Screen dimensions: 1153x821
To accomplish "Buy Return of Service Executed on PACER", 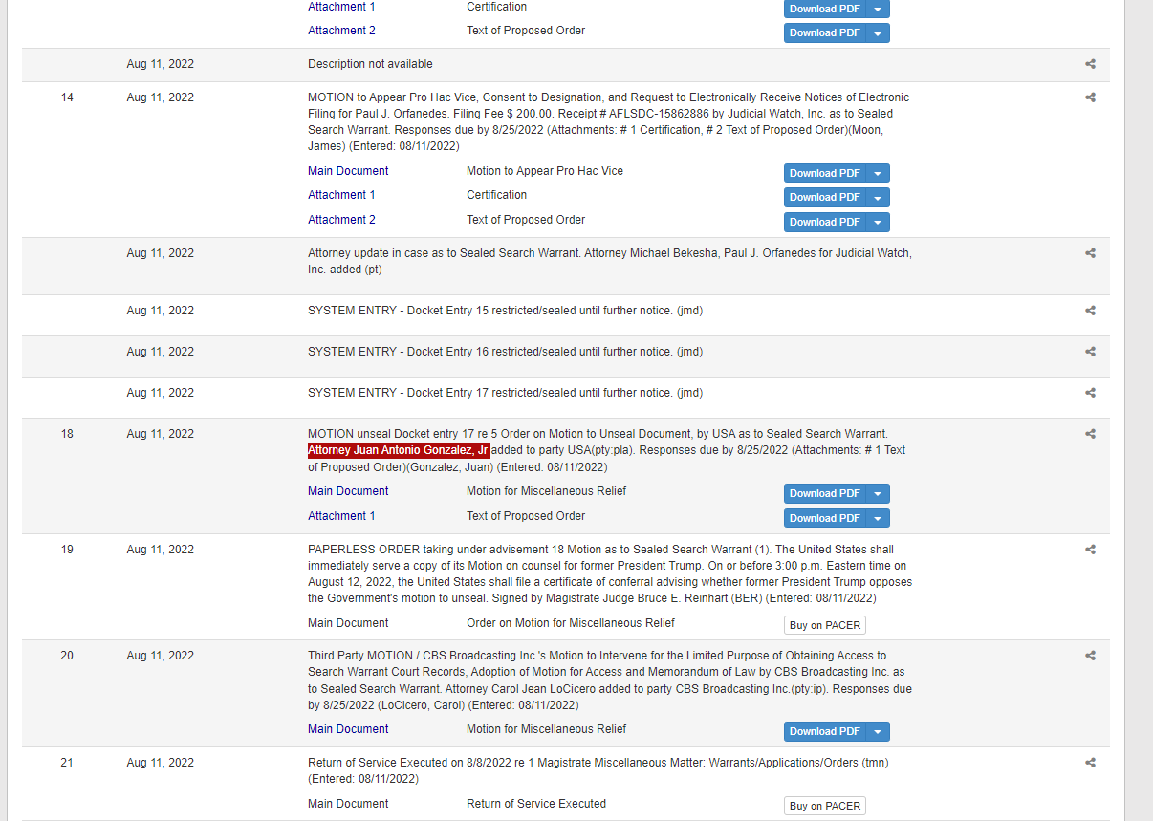I will point(825,806).
